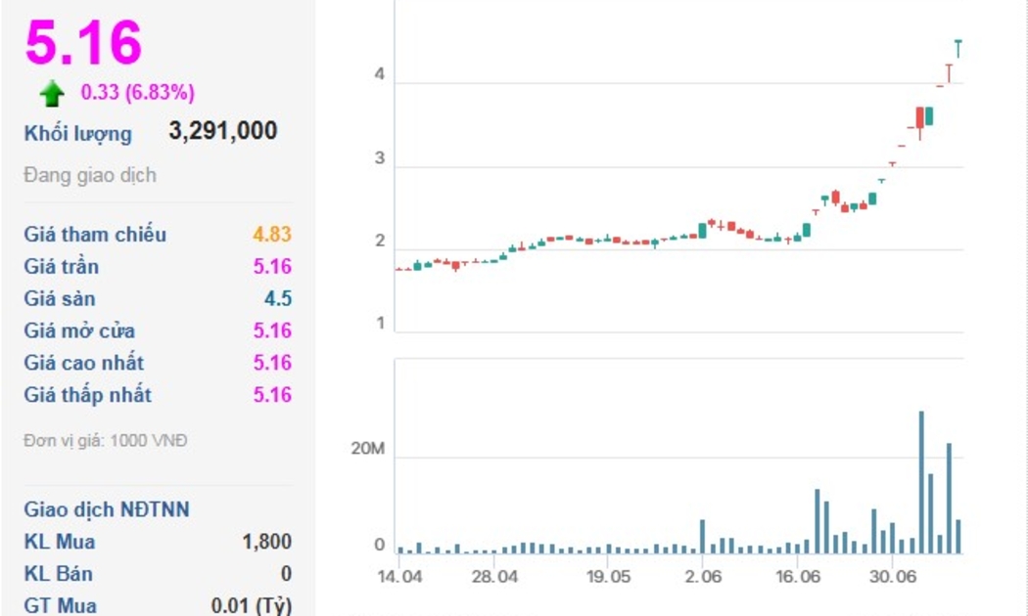Image resolution: width=1028 pixels, height=616 pixels.
Task: Select the Giá tham chiếu row label
Action: 95,235
